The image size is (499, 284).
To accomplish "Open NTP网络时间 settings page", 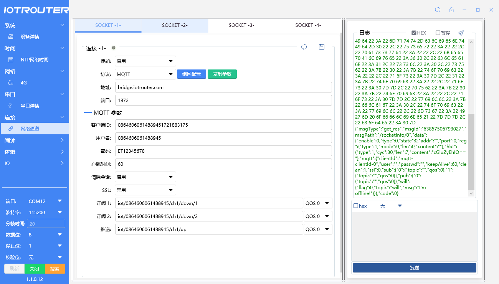I will [35, 60].
